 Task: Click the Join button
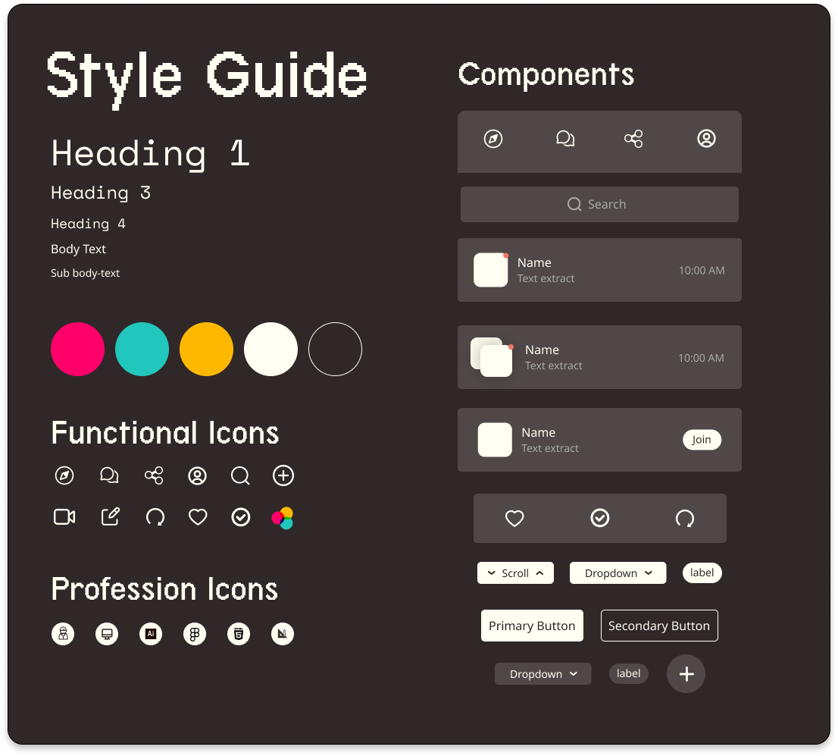(x=702, y=440)
